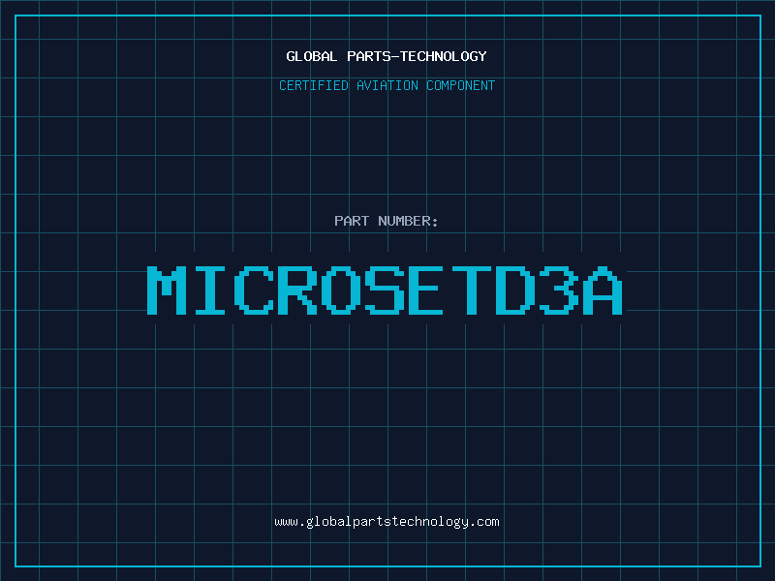Click the final letter A in MICROSETD3A

pos(603,290)
